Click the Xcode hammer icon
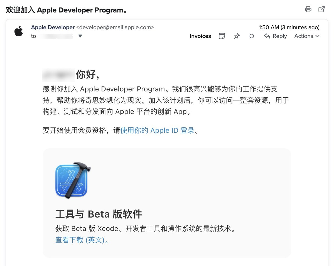The image size is (334, 266). [73, 180]
